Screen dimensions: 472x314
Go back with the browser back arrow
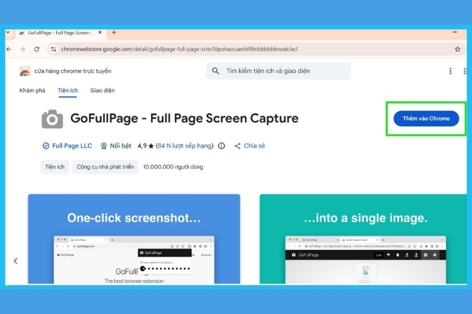point(9,49)
